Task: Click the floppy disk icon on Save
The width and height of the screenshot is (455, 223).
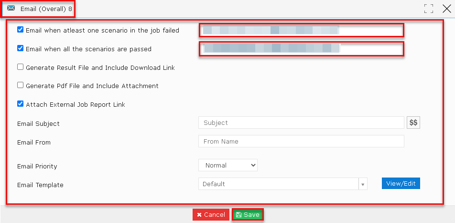Action: click(x=238, y=215)
